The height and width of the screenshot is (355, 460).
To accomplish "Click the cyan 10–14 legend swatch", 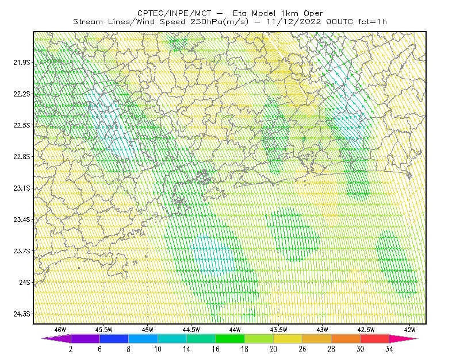I will click(x=172, y=338).
